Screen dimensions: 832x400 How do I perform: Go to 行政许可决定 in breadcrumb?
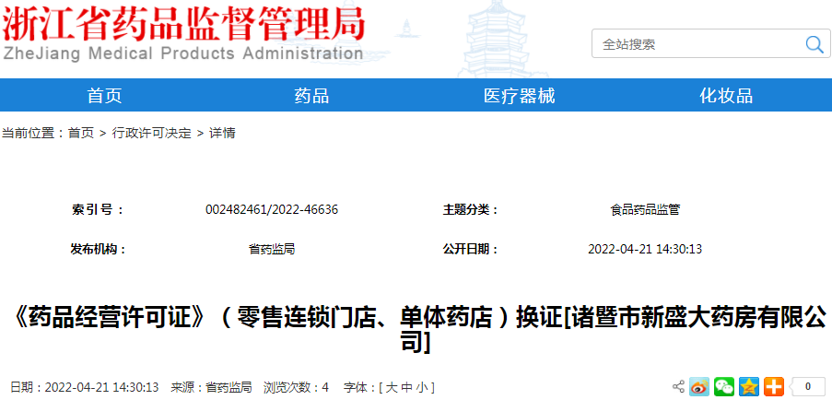[x=151, y=133]
